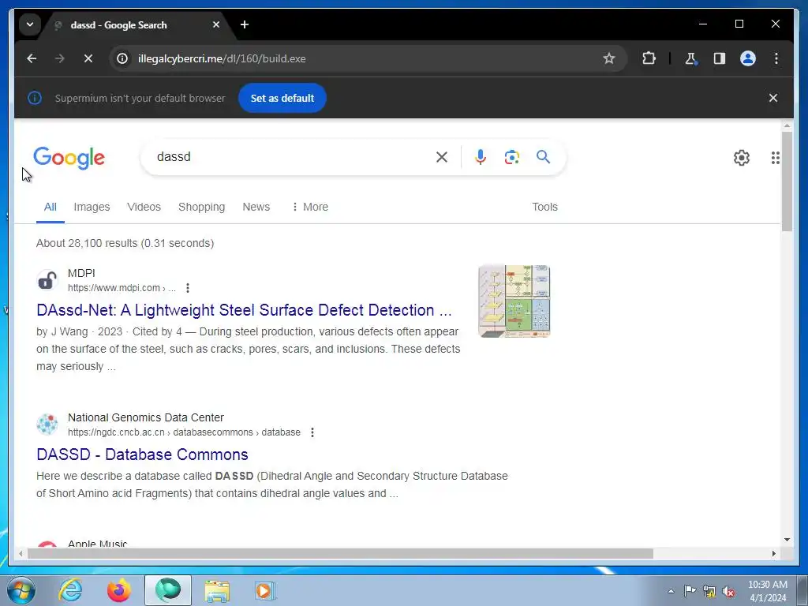This screenshot has width=808, height=606.
Task: Click the horizontal scrollbar thumb
Action: coord(340,553)
